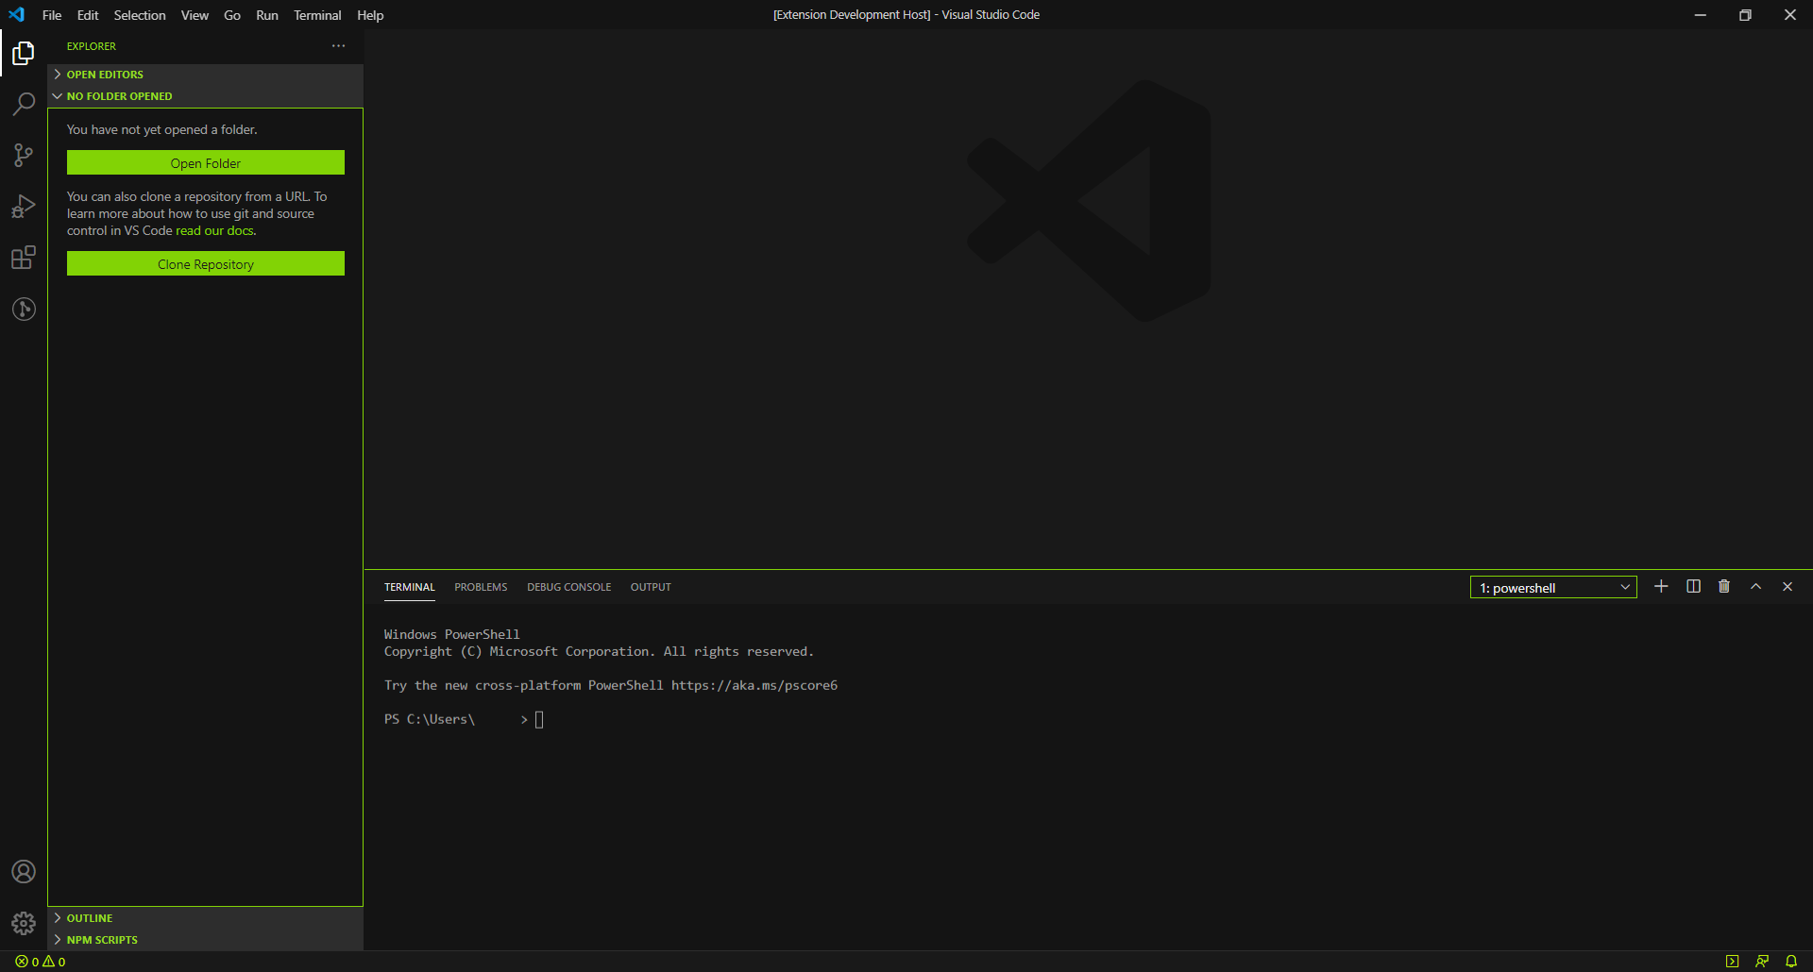Click the 'Windows PowerShell' terminal line
The image size is (1813, 972).
click(x=452, y=634)
